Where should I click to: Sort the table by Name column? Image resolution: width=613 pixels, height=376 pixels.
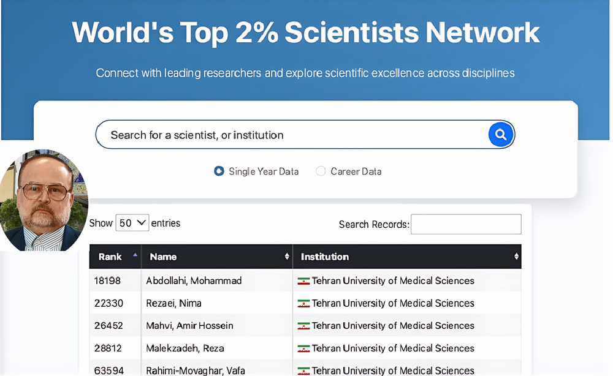(x=217, y=257)
